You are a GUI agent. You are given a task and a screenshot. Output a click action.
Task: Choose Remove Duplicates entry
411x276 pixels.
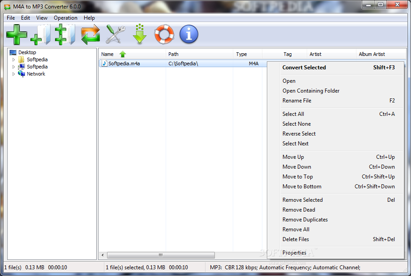(335, 220)
